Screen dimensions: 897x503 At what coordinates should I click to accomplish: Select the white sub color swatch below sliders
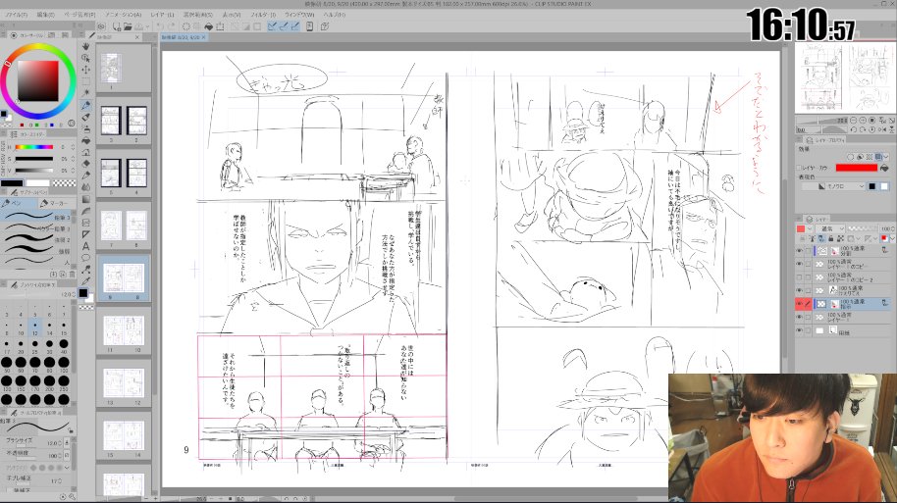coord(38,183)
